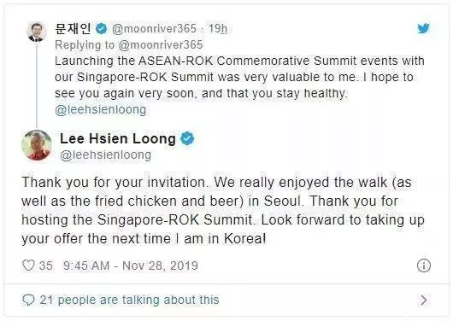Open 문재인's profile avatar
This screenshot has width=453, height=321.
click(x=37, y=32)
